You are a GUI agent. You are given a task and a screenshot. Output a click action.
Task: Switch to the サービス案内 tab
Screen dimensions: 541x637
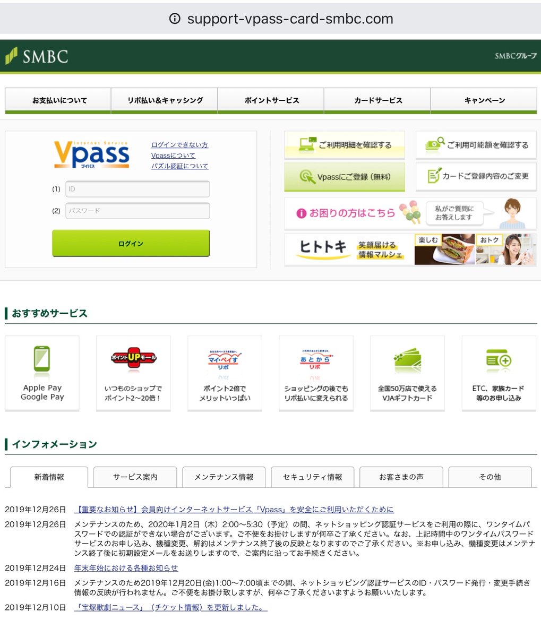click(x=135, y=477)
